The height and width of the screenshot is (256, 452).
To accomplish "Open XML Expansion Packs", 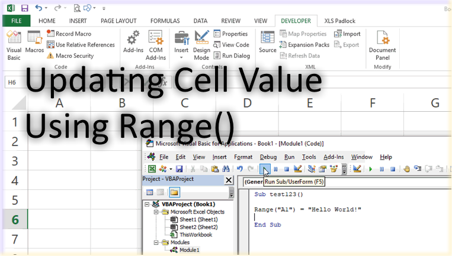I will pos(304,44).
